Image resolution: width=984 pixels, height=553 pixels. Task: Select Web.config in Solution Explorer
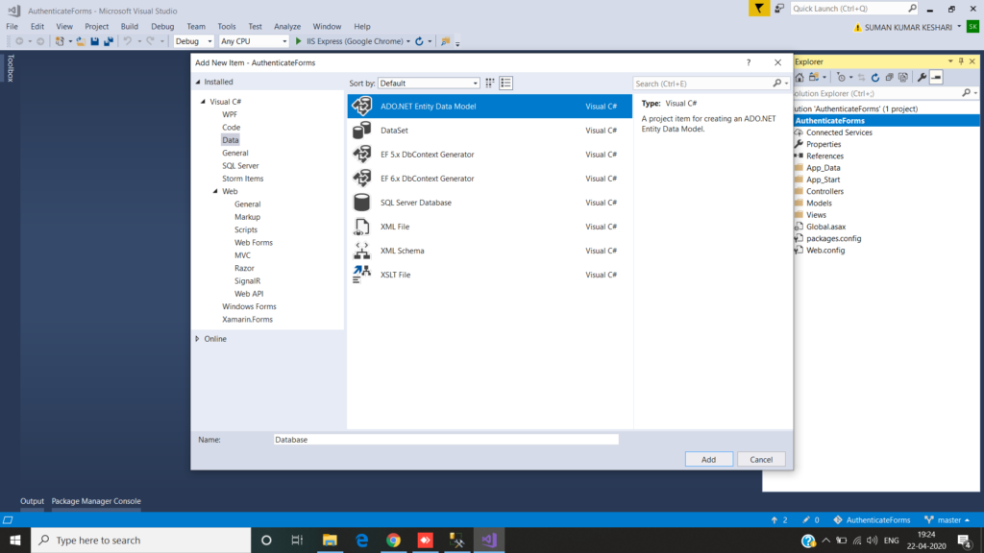click(825, 251)
